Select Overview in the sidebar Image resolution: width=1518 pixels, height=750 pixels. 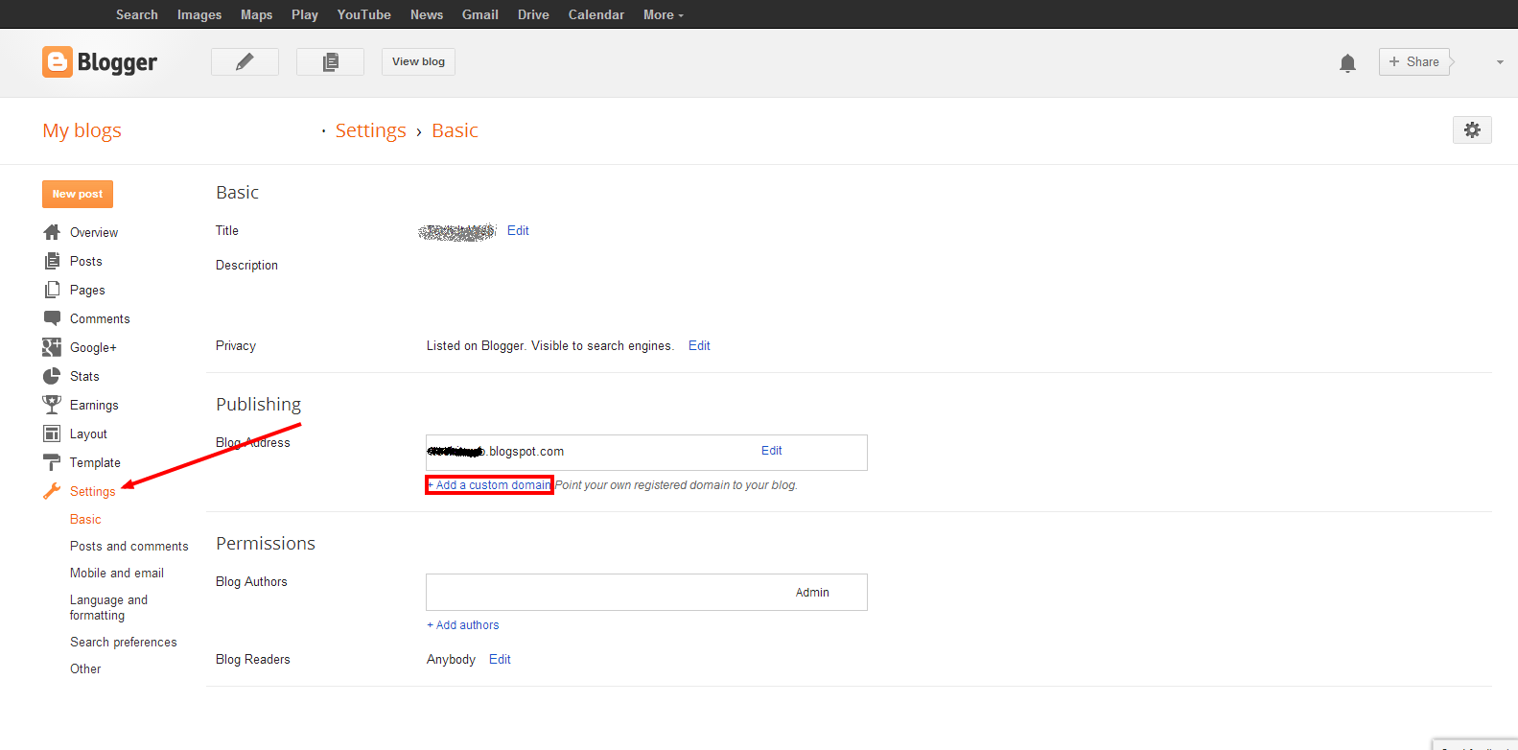coord(94,232)
